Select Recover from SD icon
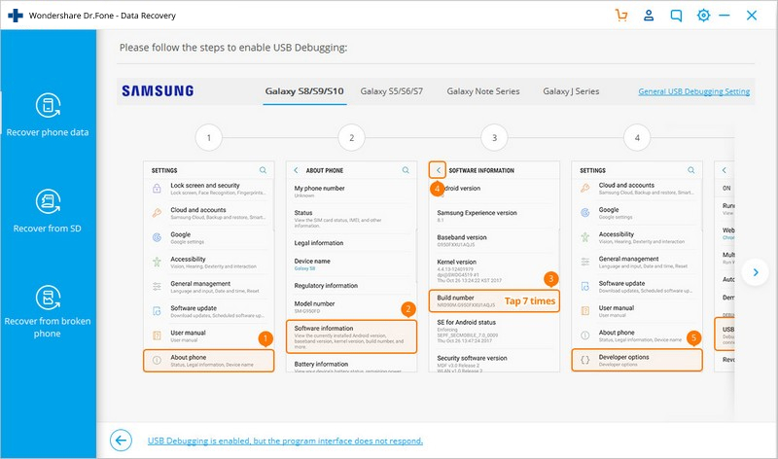 coord(48,201)
